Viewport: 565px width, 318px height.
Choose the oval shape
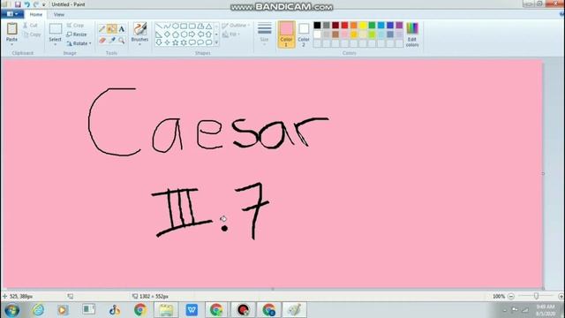[x=176, y=26]
